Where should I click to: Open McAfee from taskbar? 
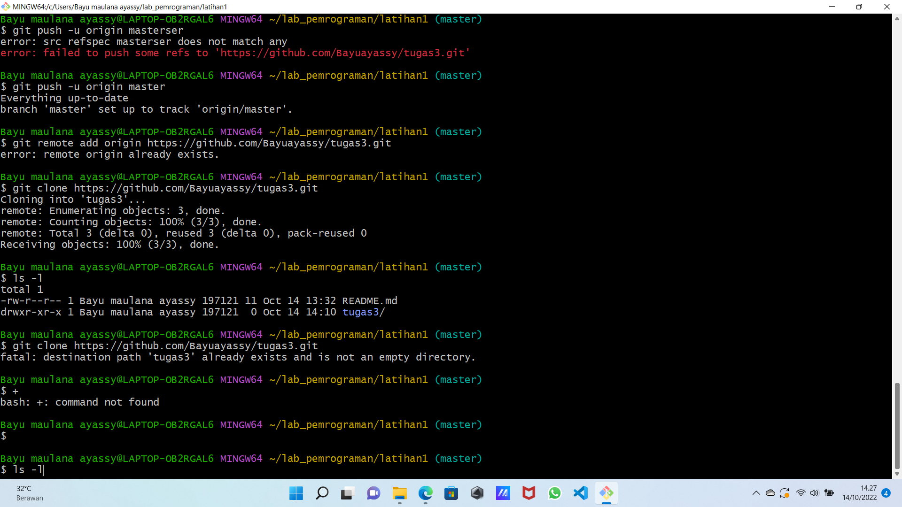tap(529, 493)
